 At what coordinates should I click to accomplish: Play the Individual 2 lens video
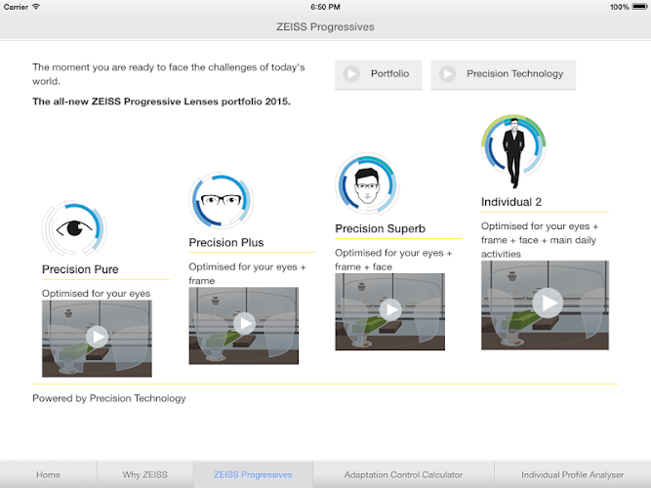pos(546,305)
